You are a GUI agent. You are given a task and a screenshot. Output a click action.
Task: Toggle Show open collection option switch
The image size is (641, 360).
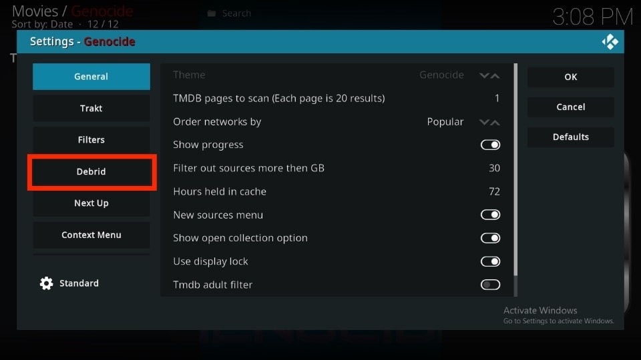point(490,238)
